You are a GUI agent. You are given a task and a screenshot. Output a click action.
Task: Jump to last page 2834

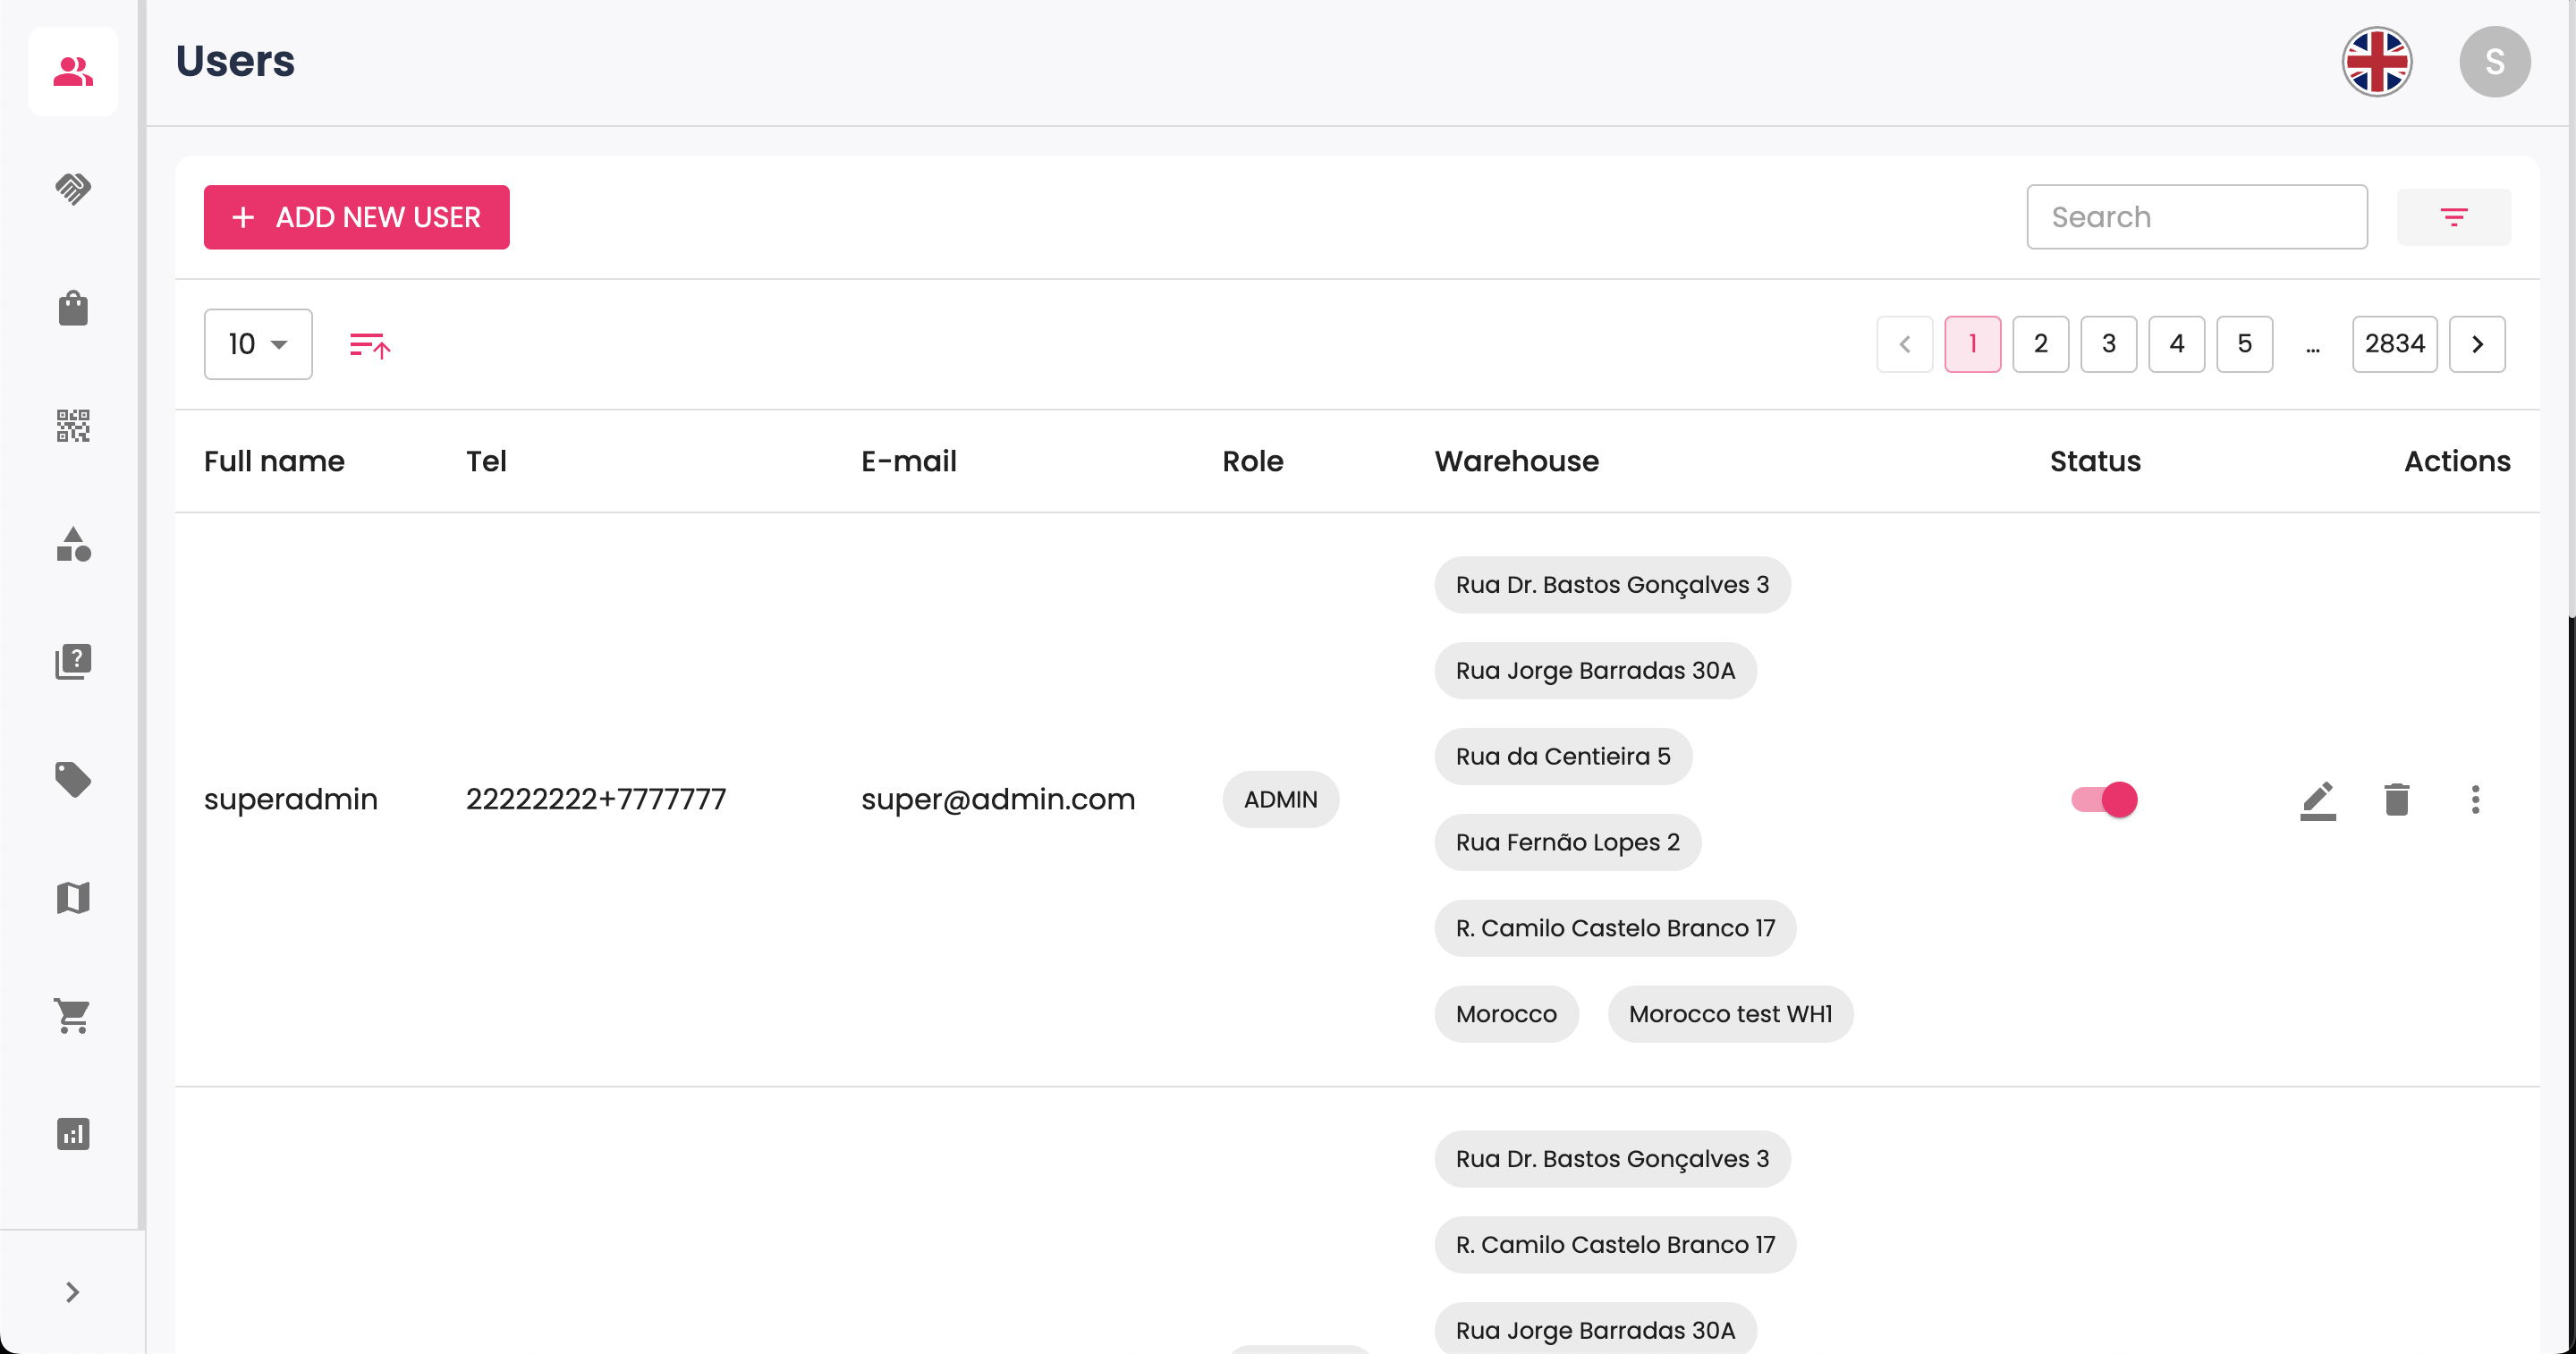tap(2394, 344)
